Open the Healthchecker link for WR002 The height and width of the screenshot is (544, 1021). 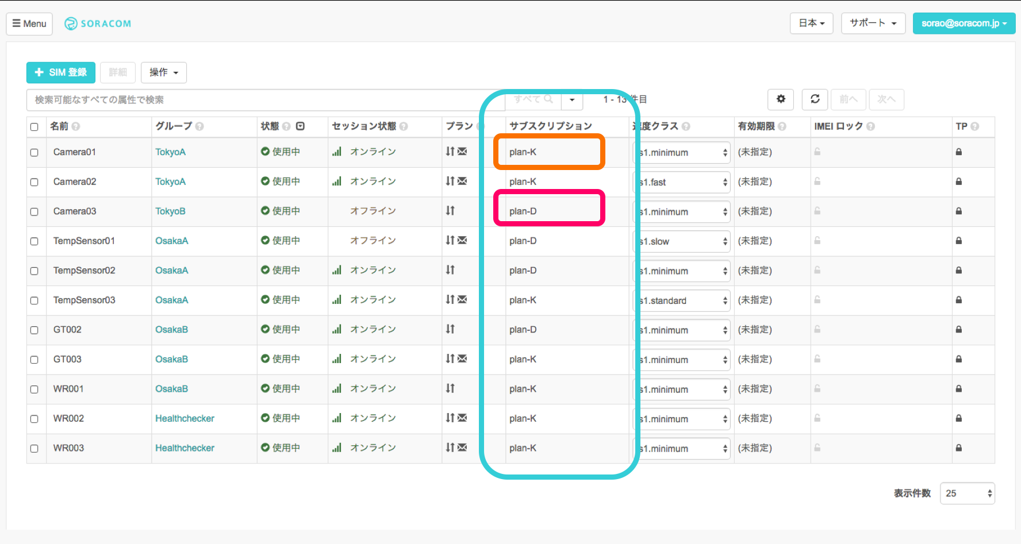point(185,419)
